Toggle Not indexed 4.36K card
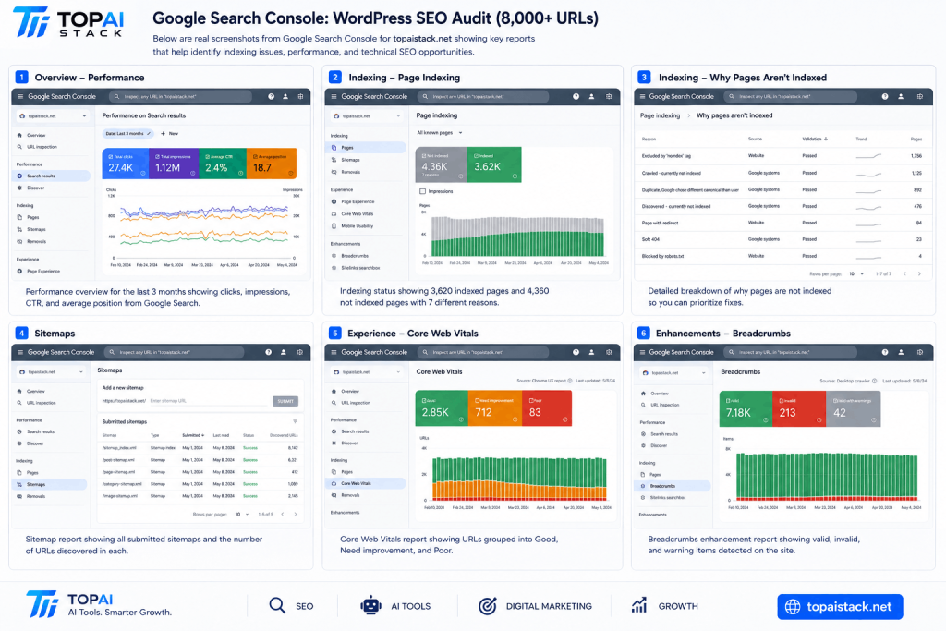Screen dimensions: 946x631 (x=441, y=164)
